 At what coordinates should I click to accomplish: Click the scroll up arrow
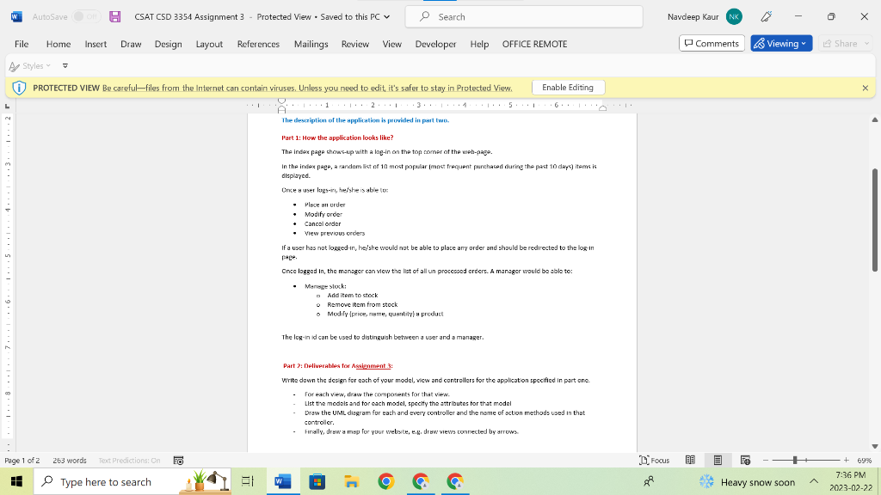[x=875, y=119]
